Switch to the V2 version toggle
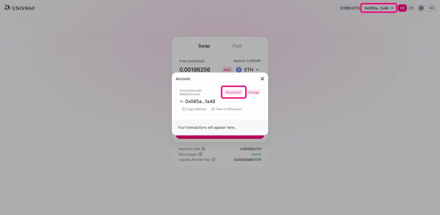 pos(402,8)
